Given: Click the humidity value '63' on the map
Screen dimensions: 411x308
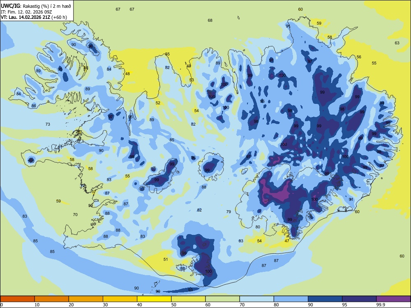Looking at the screenshot, I should coord(397,43).
